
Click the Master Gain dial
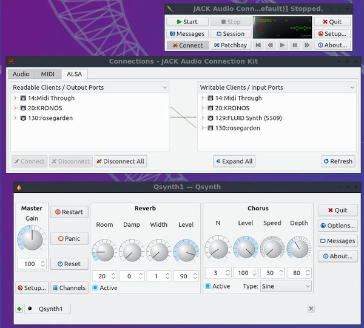32,239
